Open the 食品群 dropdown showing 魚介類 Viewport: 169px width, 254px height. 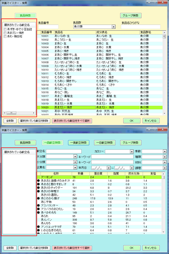pyautogui.click(x=114, y=27)
